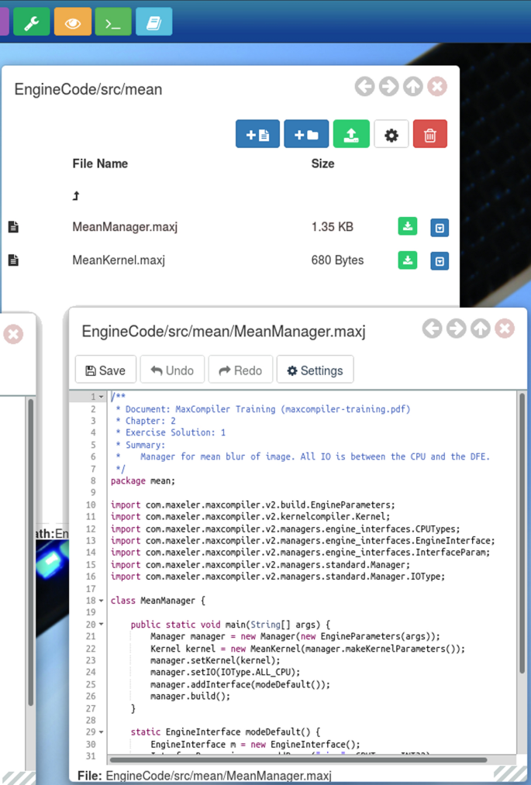Image resolution: width=531 pixels, height=785 pixels.
Task: Click 'manager.addInterface(modeDefault());' line
Action: click(x=240, y=684)
